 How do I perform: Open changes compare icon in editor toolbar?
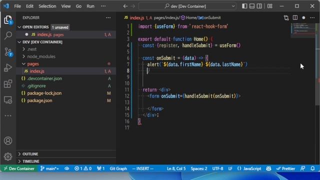(x=286, y=18)
